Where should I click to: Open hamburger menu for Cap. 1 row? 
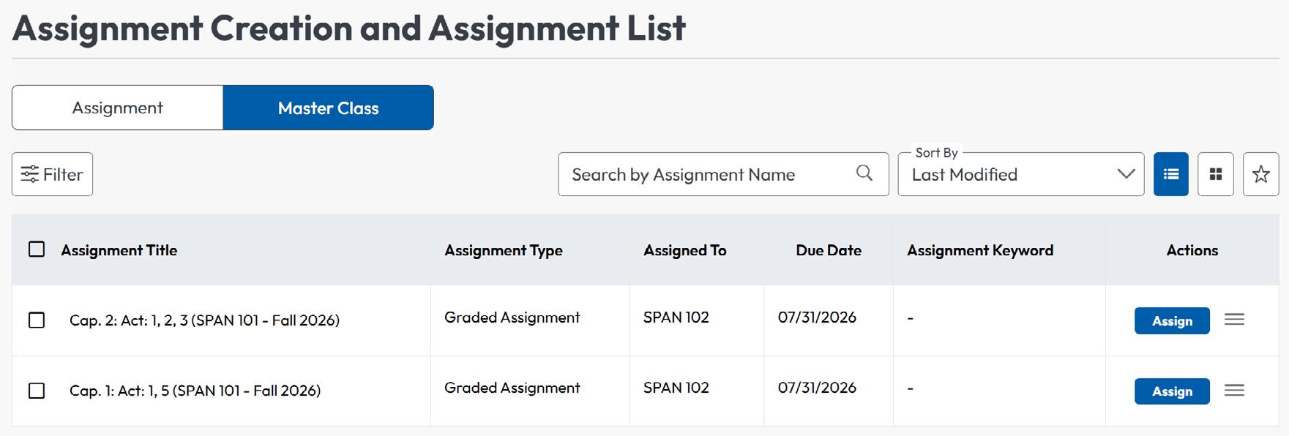(x=1234, y=391)
